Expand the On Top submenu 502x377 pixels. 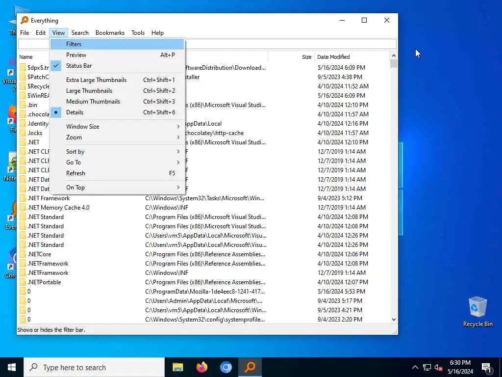coord(117,187)
